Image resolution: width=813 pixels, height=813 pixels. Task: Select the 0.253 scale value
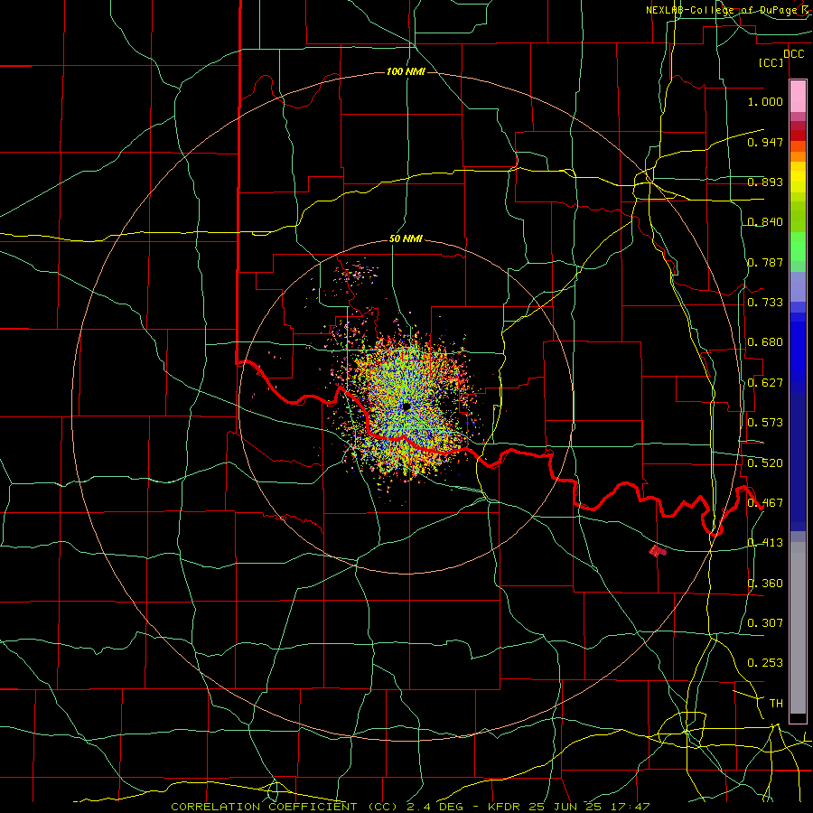coord(765,663)
